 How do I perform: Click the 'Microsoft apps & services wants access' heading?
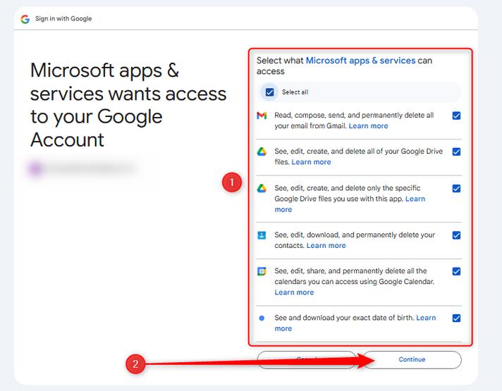pos(128,105)
